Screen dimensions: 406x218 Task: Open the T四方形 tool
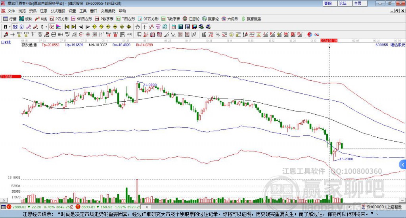[126, 19]
